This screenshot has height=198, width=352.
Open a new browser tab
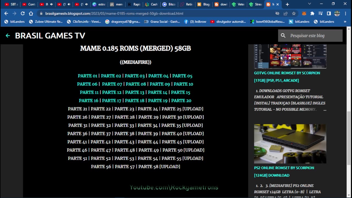pyautogui.click(x=287, y=4)
